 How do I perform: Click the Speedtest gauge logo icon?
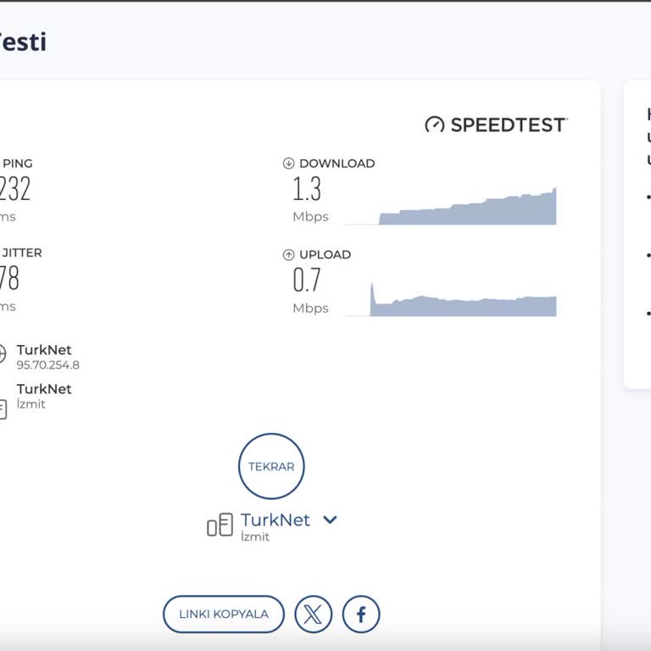pos(435,125)
